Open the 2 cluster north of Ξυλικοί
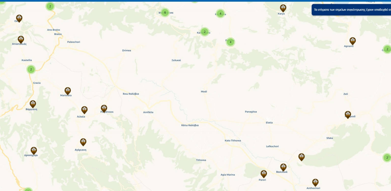 tap(204, 32)
